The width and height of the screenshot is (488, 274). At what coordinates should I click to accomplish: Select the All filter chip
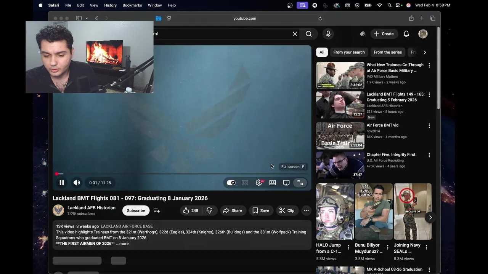click(x=322, y=52)
